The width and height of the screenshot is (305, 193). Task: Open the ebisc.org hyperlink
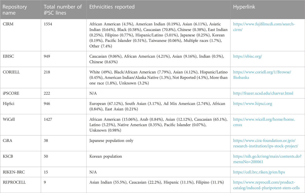click(247, 56)
